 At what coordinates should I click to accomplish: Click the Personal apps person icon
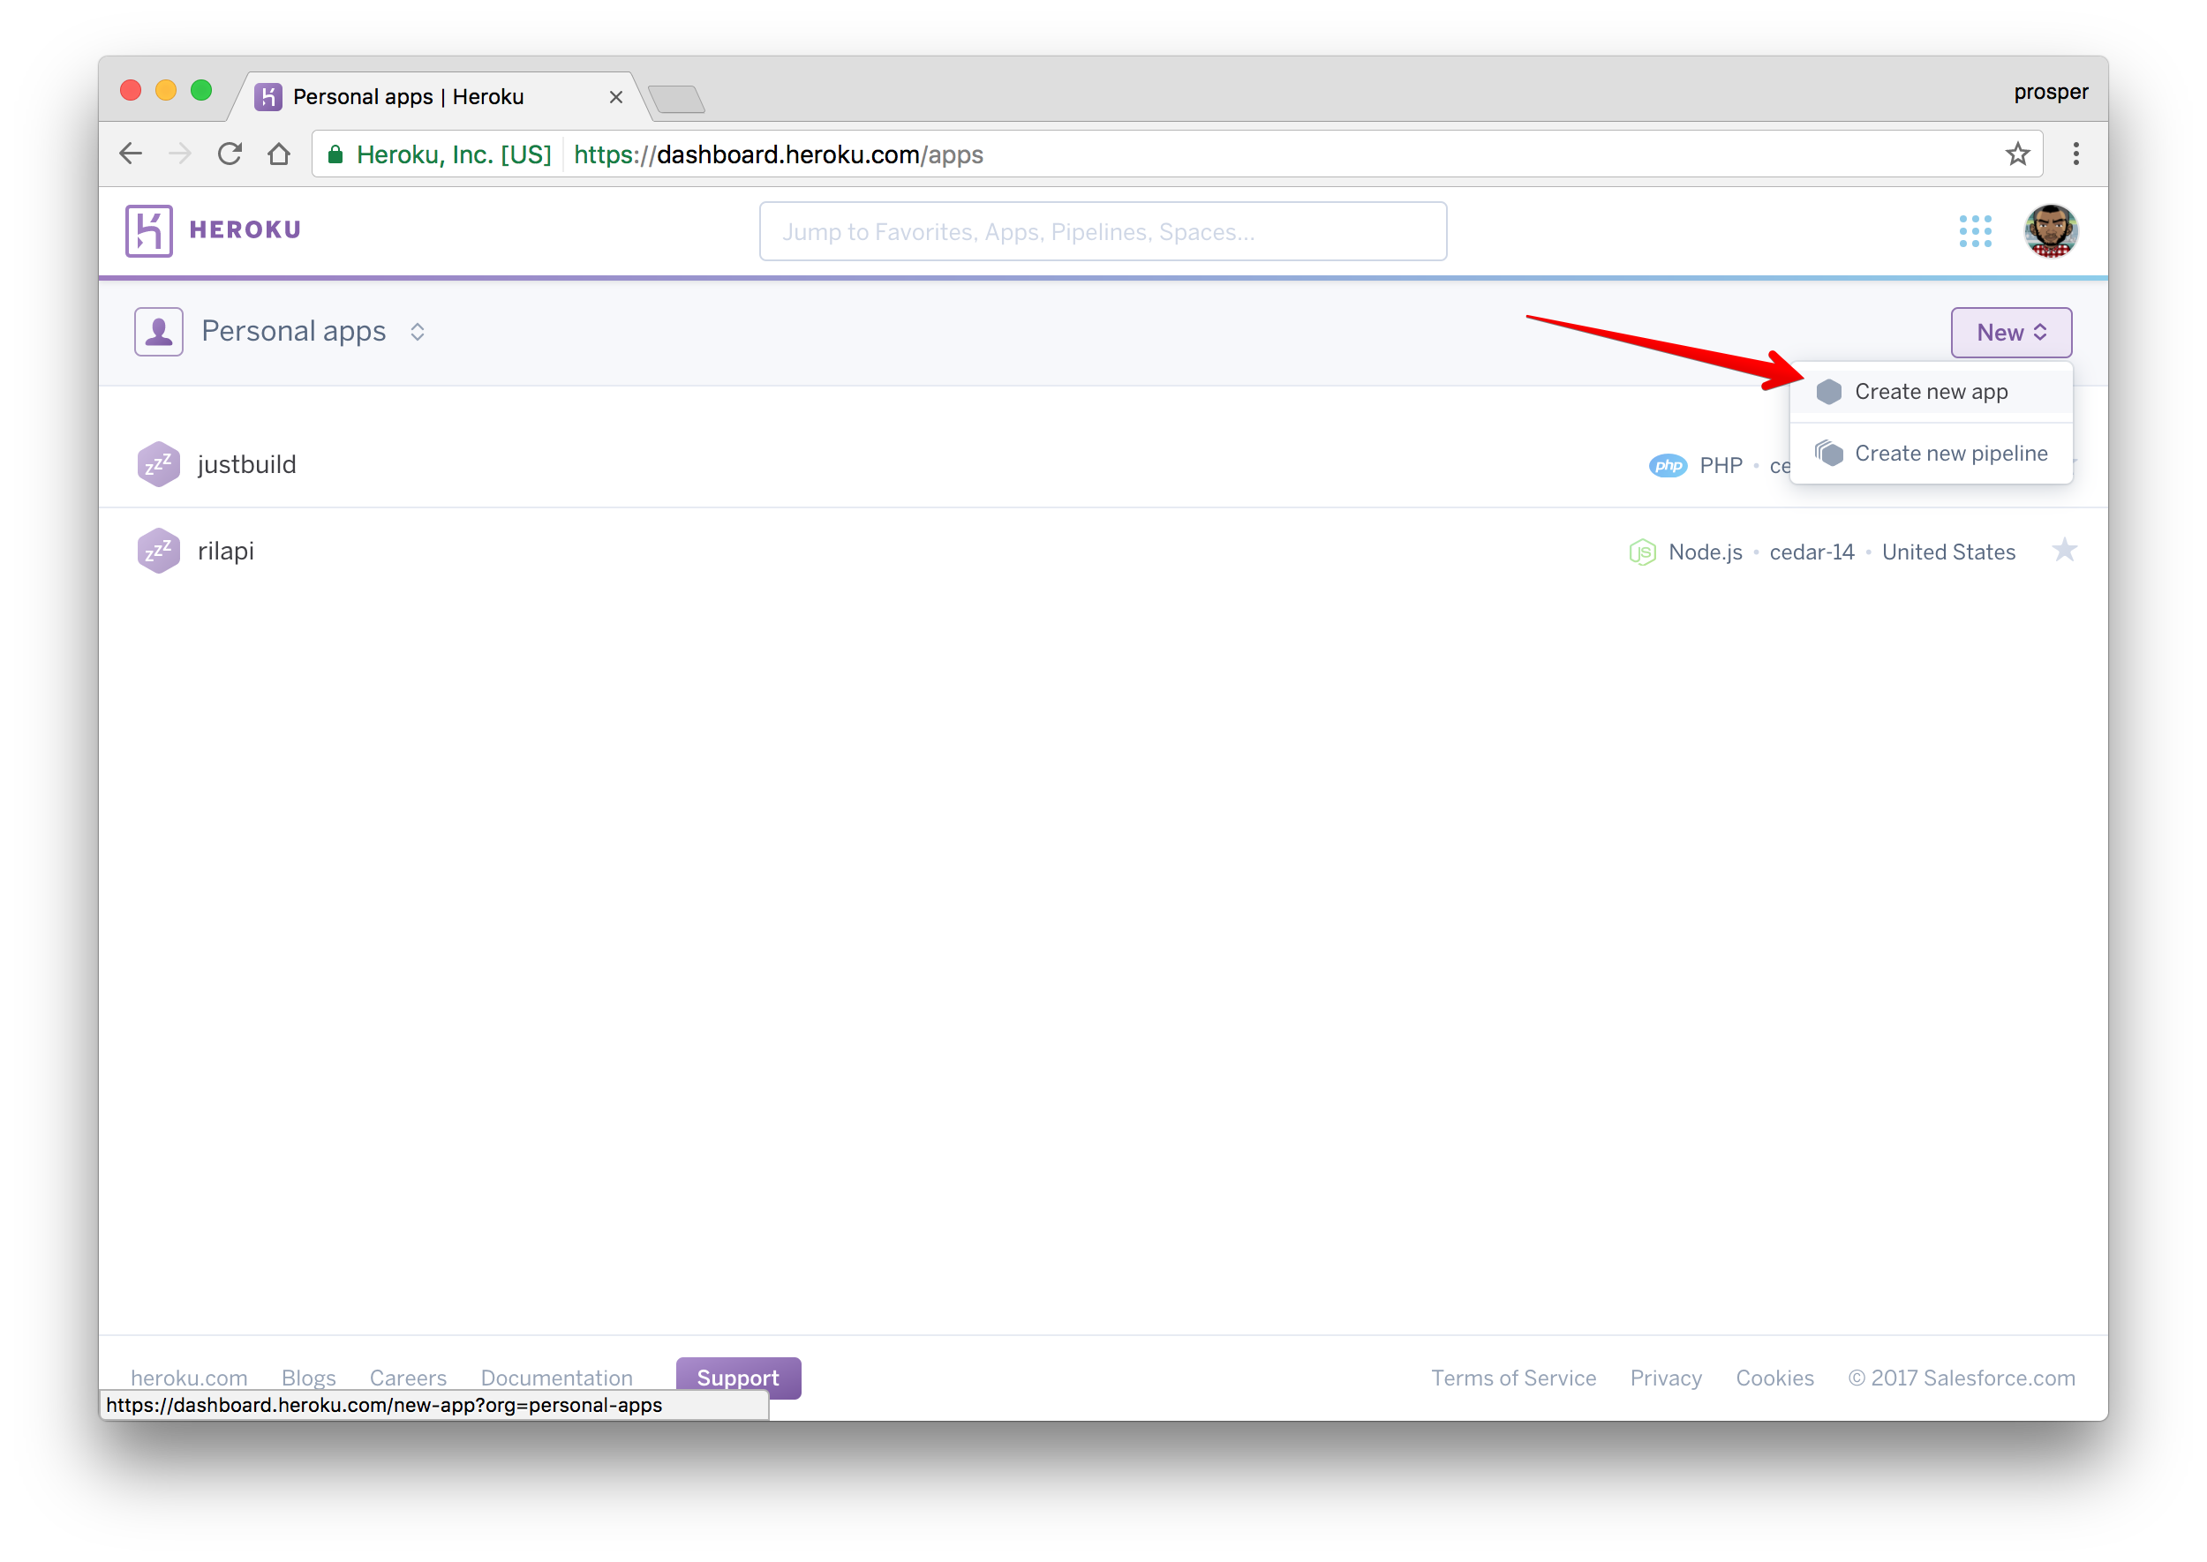(159, 332)
